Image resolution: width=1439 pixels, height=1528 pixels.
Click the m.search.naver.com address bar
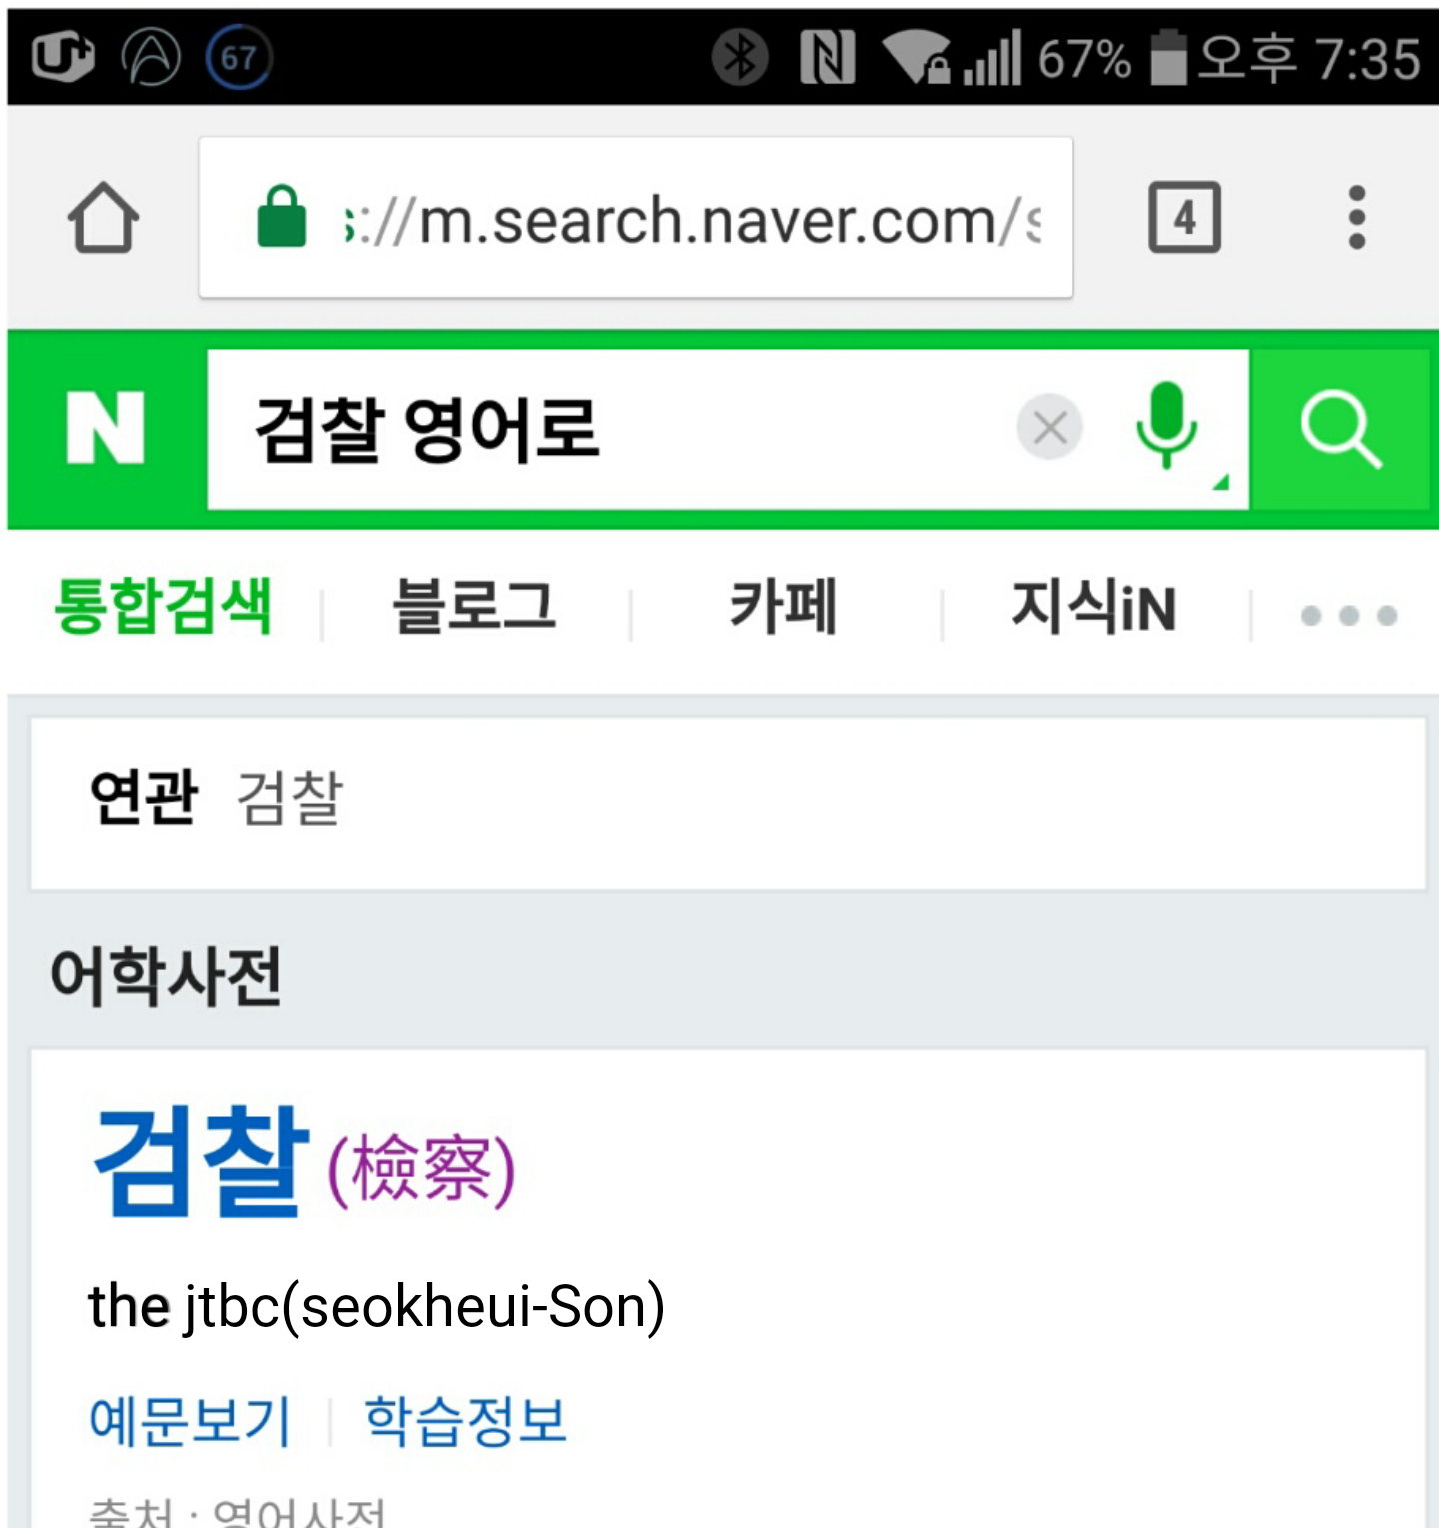pyautogui.click(x=690, y=220)
